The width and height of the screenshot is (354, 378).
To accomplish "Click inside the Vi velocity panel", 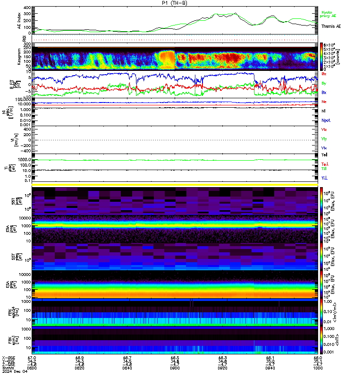I will [x=175, y=140].
